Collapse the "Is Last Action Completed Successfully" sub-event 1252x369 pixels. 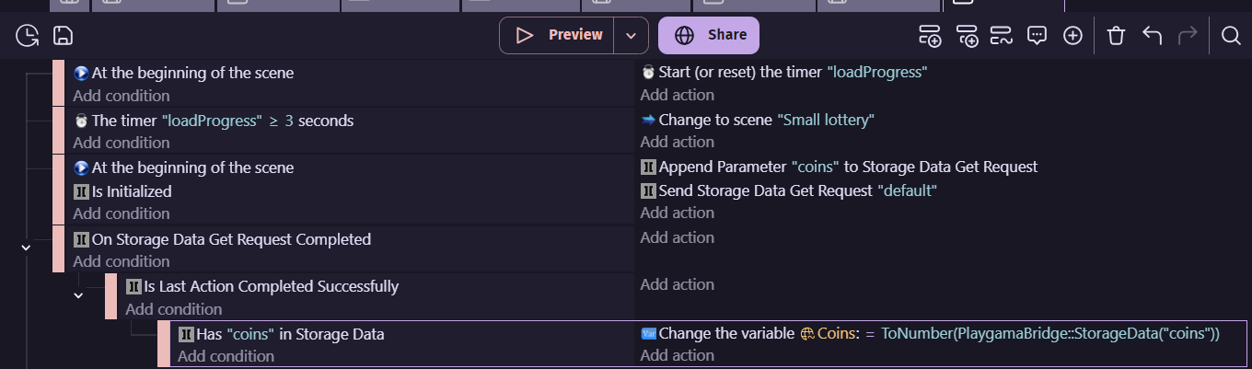click(78, 294)
